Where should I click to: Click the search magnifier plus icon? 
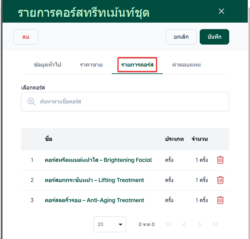32,102
